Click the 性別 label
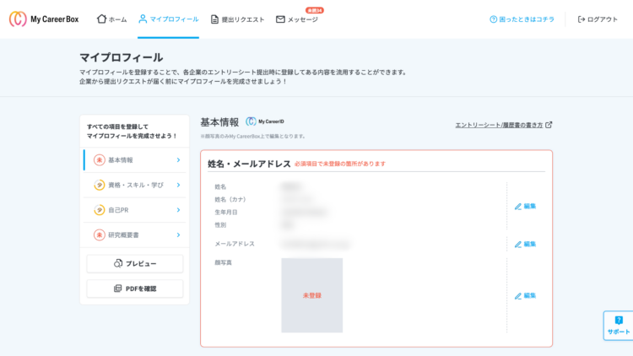This screenshot has width=633, height=356. pos(220,225)
